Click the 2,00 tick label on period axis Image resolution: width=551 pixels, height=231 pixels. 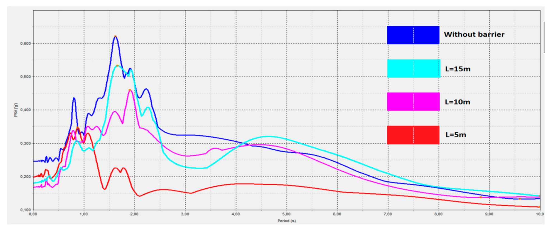tap(134, 214)
